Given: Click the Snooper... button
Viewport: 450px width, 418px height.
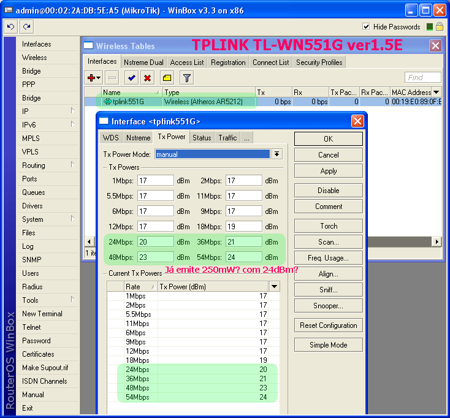Looking at the screenshot, I should coord(329,306).
